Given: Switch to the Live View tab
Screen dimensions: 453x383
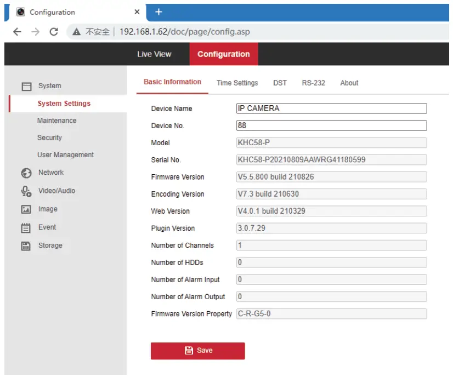Looking at the screenshot, I should click(154, 54).
